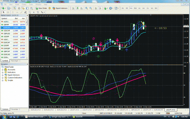Image resolution: width=190 pixels, height=119 pixels.
Task: Close the Market Watch panel
Action: [x=27, y=16]
